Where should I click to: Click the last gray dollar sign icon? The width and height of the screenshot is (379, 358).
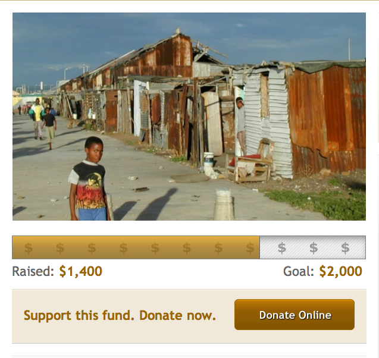click(345, 248)
